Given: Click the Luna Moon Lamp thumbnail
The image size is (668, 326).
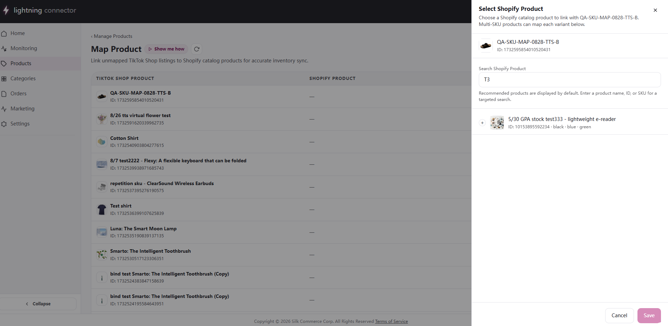Looking at the screenshot, I should point(102,232).
